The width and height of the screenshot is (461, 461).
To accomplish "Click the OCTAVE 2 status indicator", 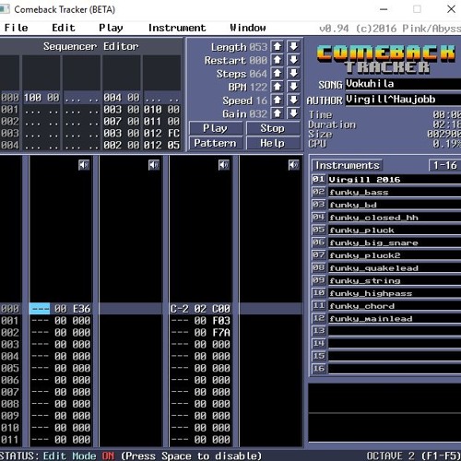I will click(390, 455).
